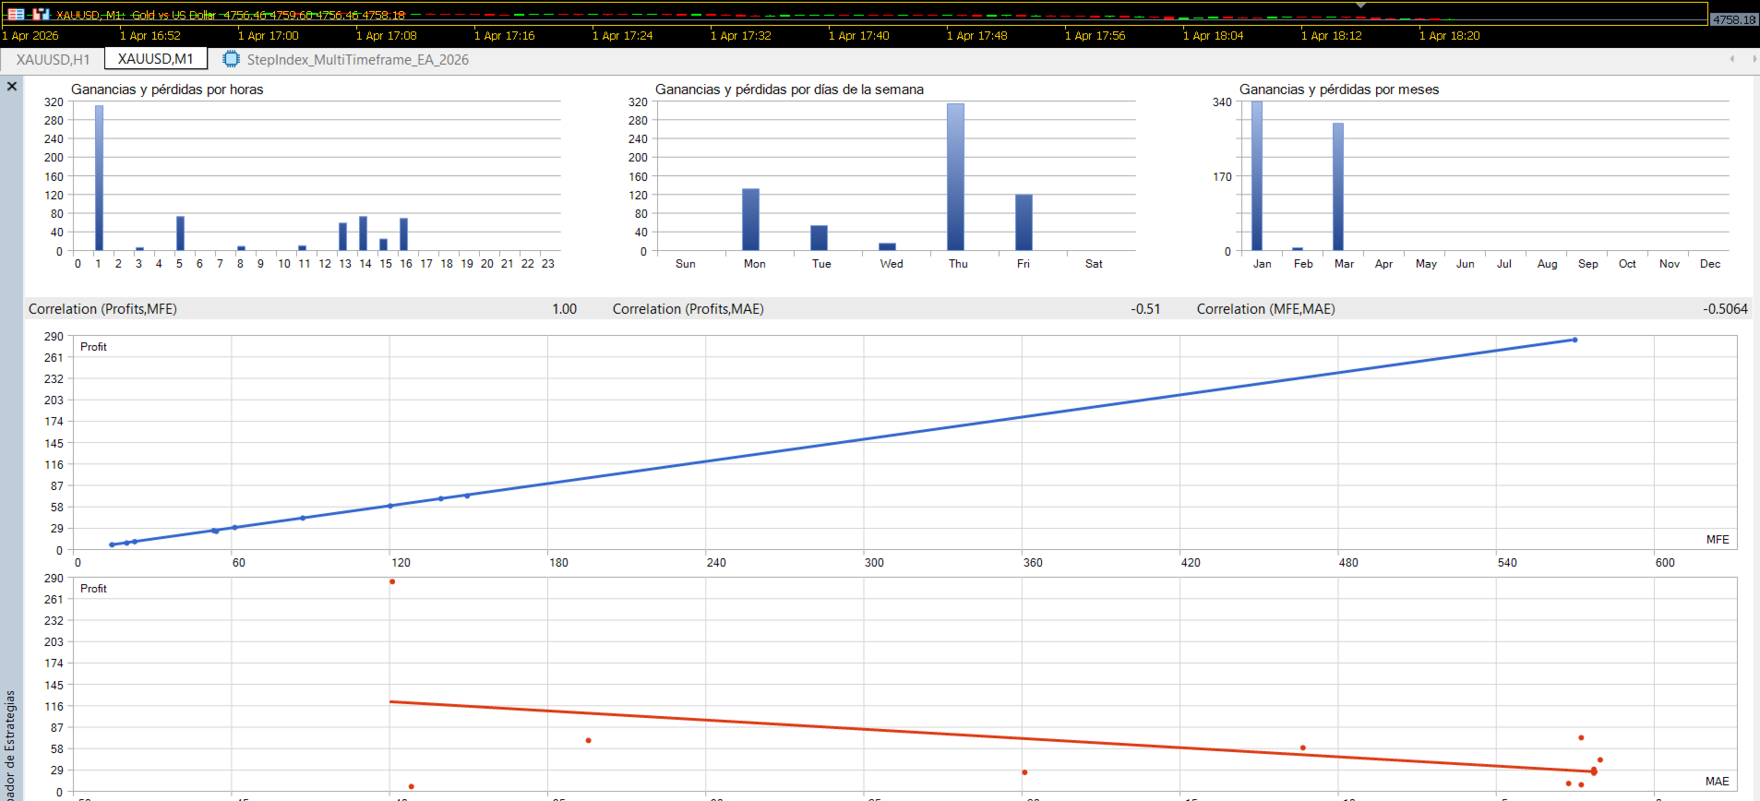Image resolution: width=1760 pixels, height=801 pixels.
Task: Click the 4758.18 current price label
Action: [x=1734, y=18]
